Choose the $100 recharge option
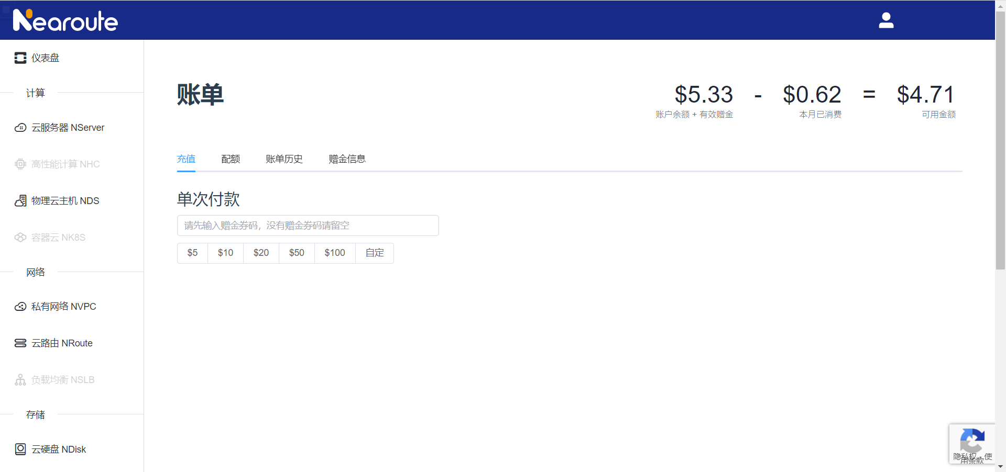Image resolution: width=1006 pixels, height=472 pixels. pyautogui.click(x=334, y=253)
